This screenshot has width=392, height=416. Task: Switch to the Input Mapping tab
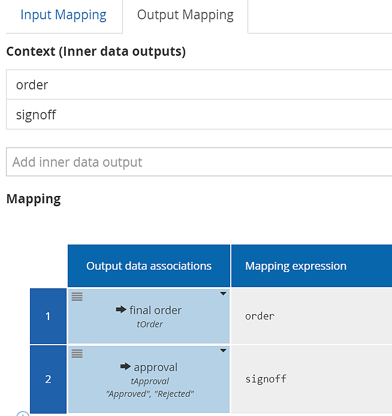pyautogui.click(x=63, y=15)
